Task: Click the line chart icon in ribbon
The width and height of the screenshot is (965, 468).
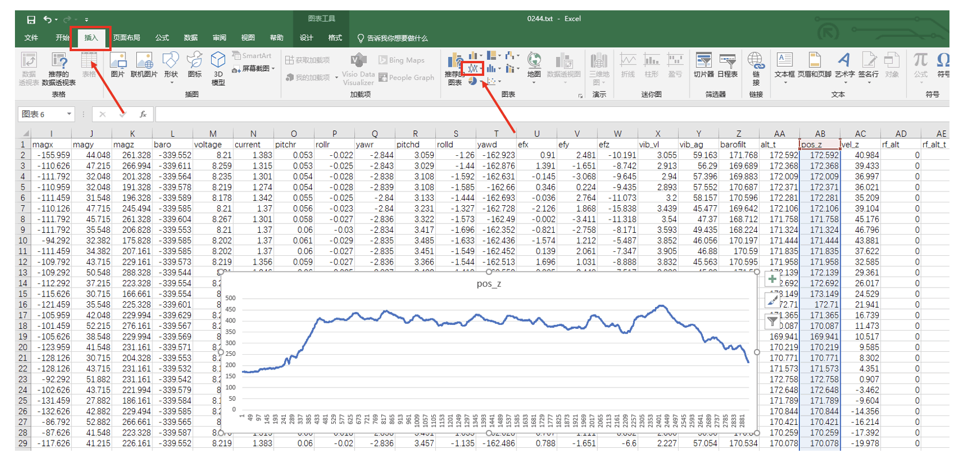Action: coord(473,68)
